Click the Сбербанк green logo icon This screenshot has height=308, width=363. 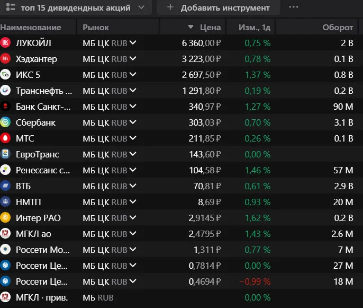(5, 122)
